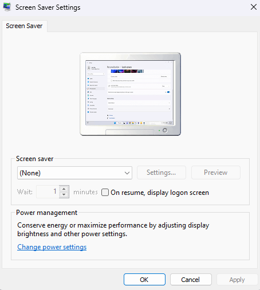Select the Screen Saver tab

coord(24,26)
